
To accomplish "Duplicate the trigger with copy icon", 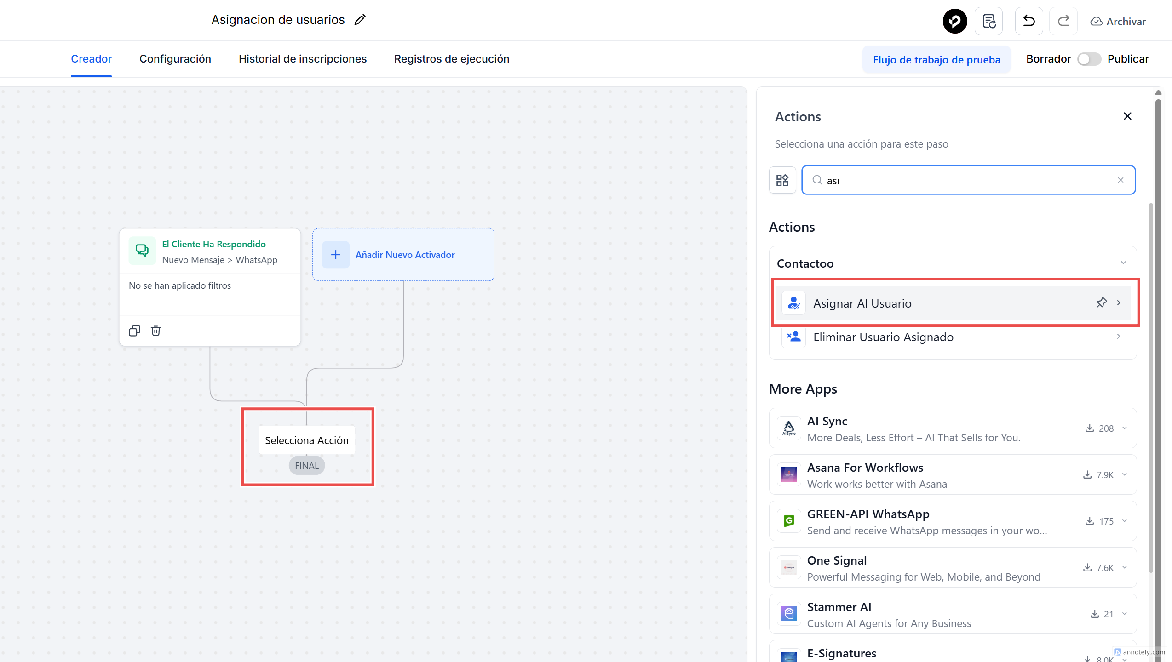I will point(134,331).
